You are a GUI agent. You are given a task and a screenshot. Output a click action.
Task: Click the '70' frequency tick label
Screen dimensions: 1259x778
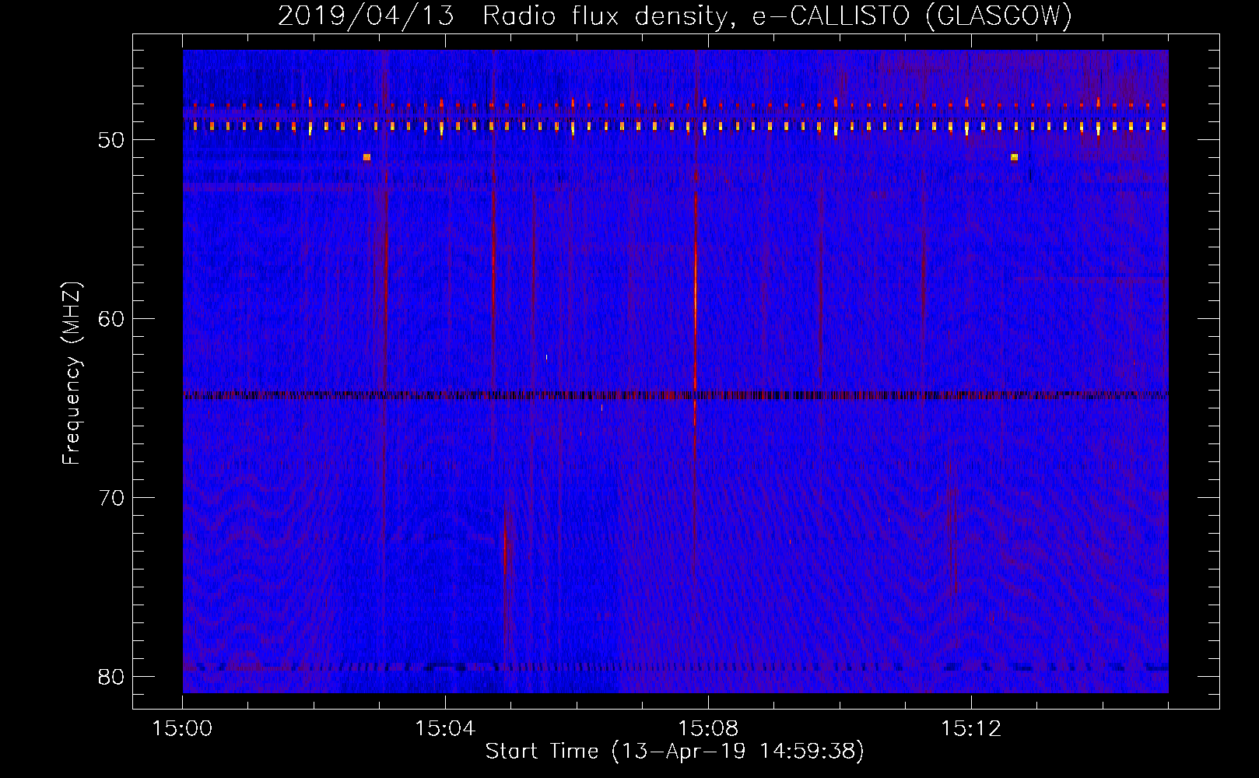pyautogui.click(x=111, y=498)
